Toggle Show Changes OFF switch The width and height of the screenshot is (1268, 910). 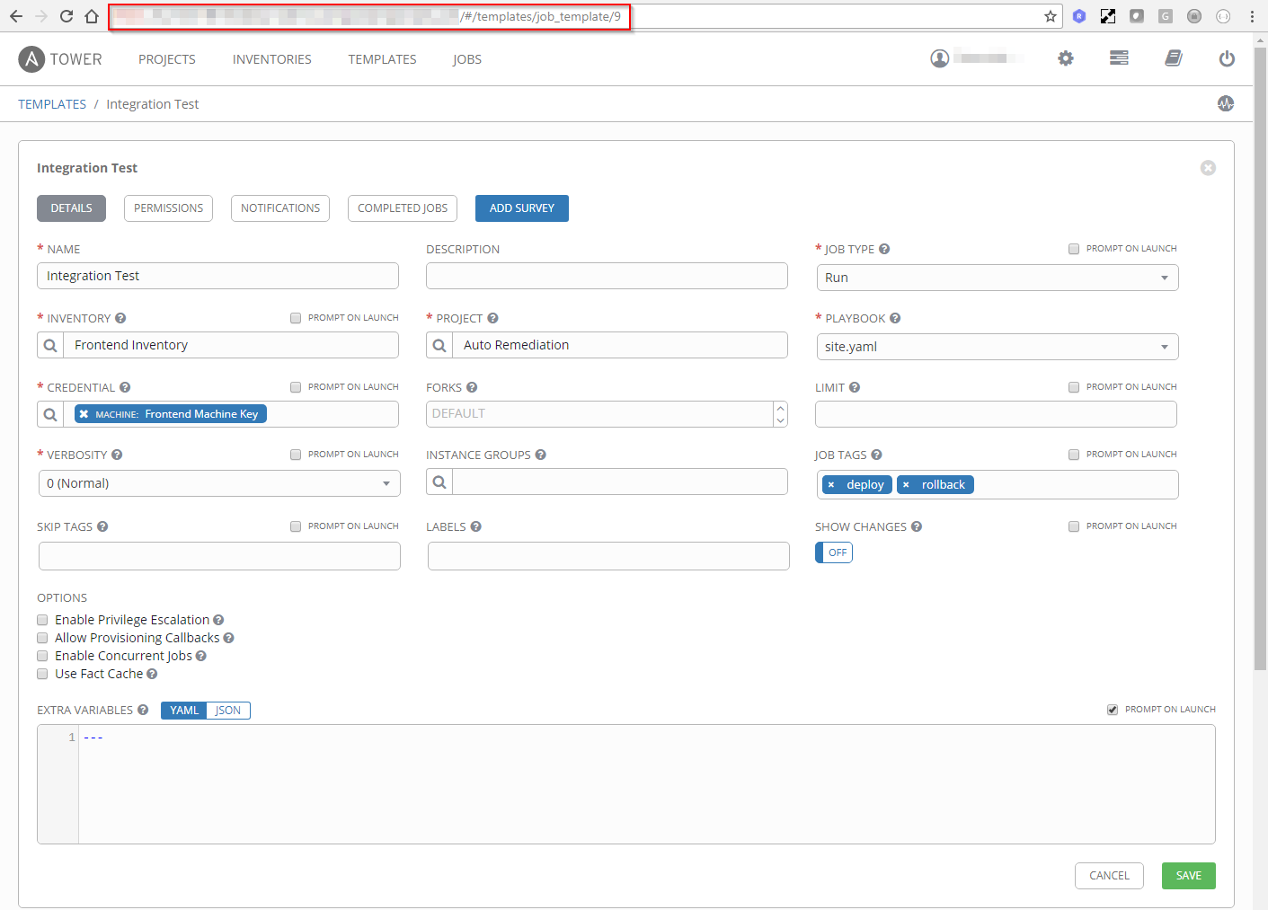point(834,552)
